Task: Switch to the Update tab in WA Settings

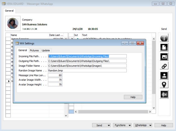Action: (x=46, y=50)
